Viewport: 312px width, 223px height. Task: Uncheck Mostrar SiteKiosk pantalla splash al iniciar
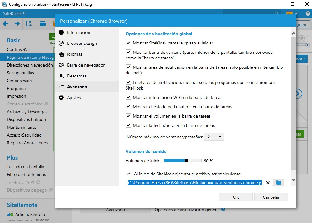click(x=128, y=43)
